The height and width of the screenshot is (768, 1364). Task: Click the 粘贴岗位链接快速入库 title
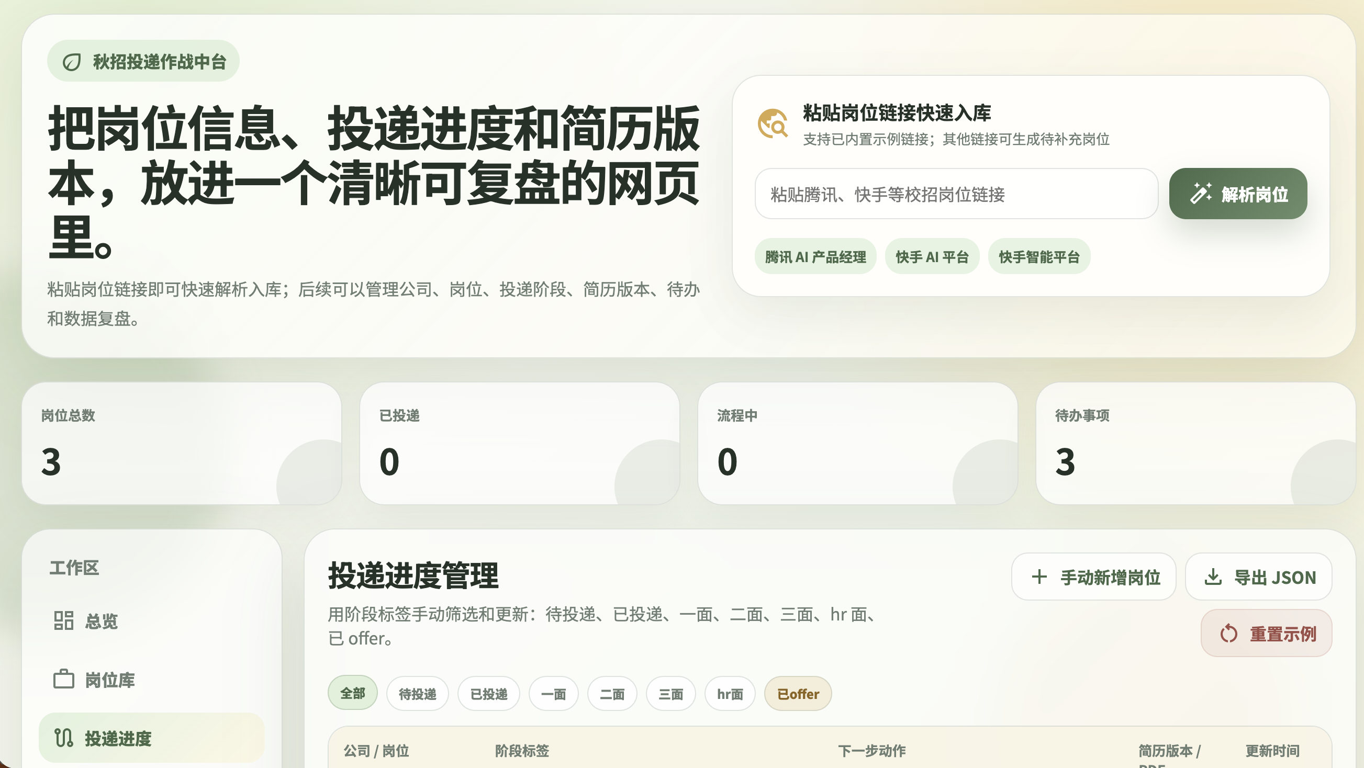(x=897, y=112)
